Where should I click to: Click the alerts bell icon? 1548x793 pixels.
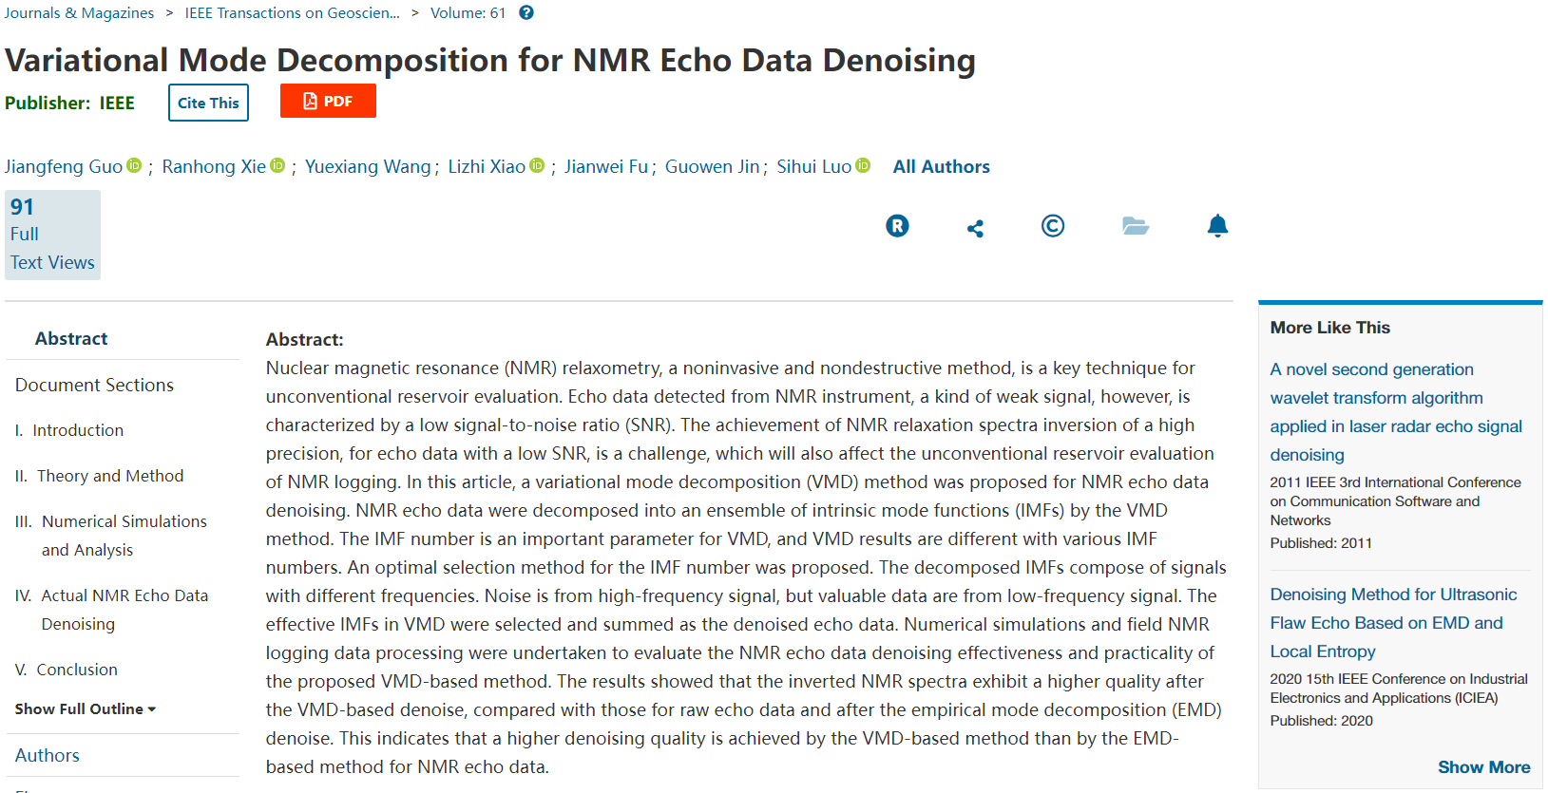tap(1217, 226)
